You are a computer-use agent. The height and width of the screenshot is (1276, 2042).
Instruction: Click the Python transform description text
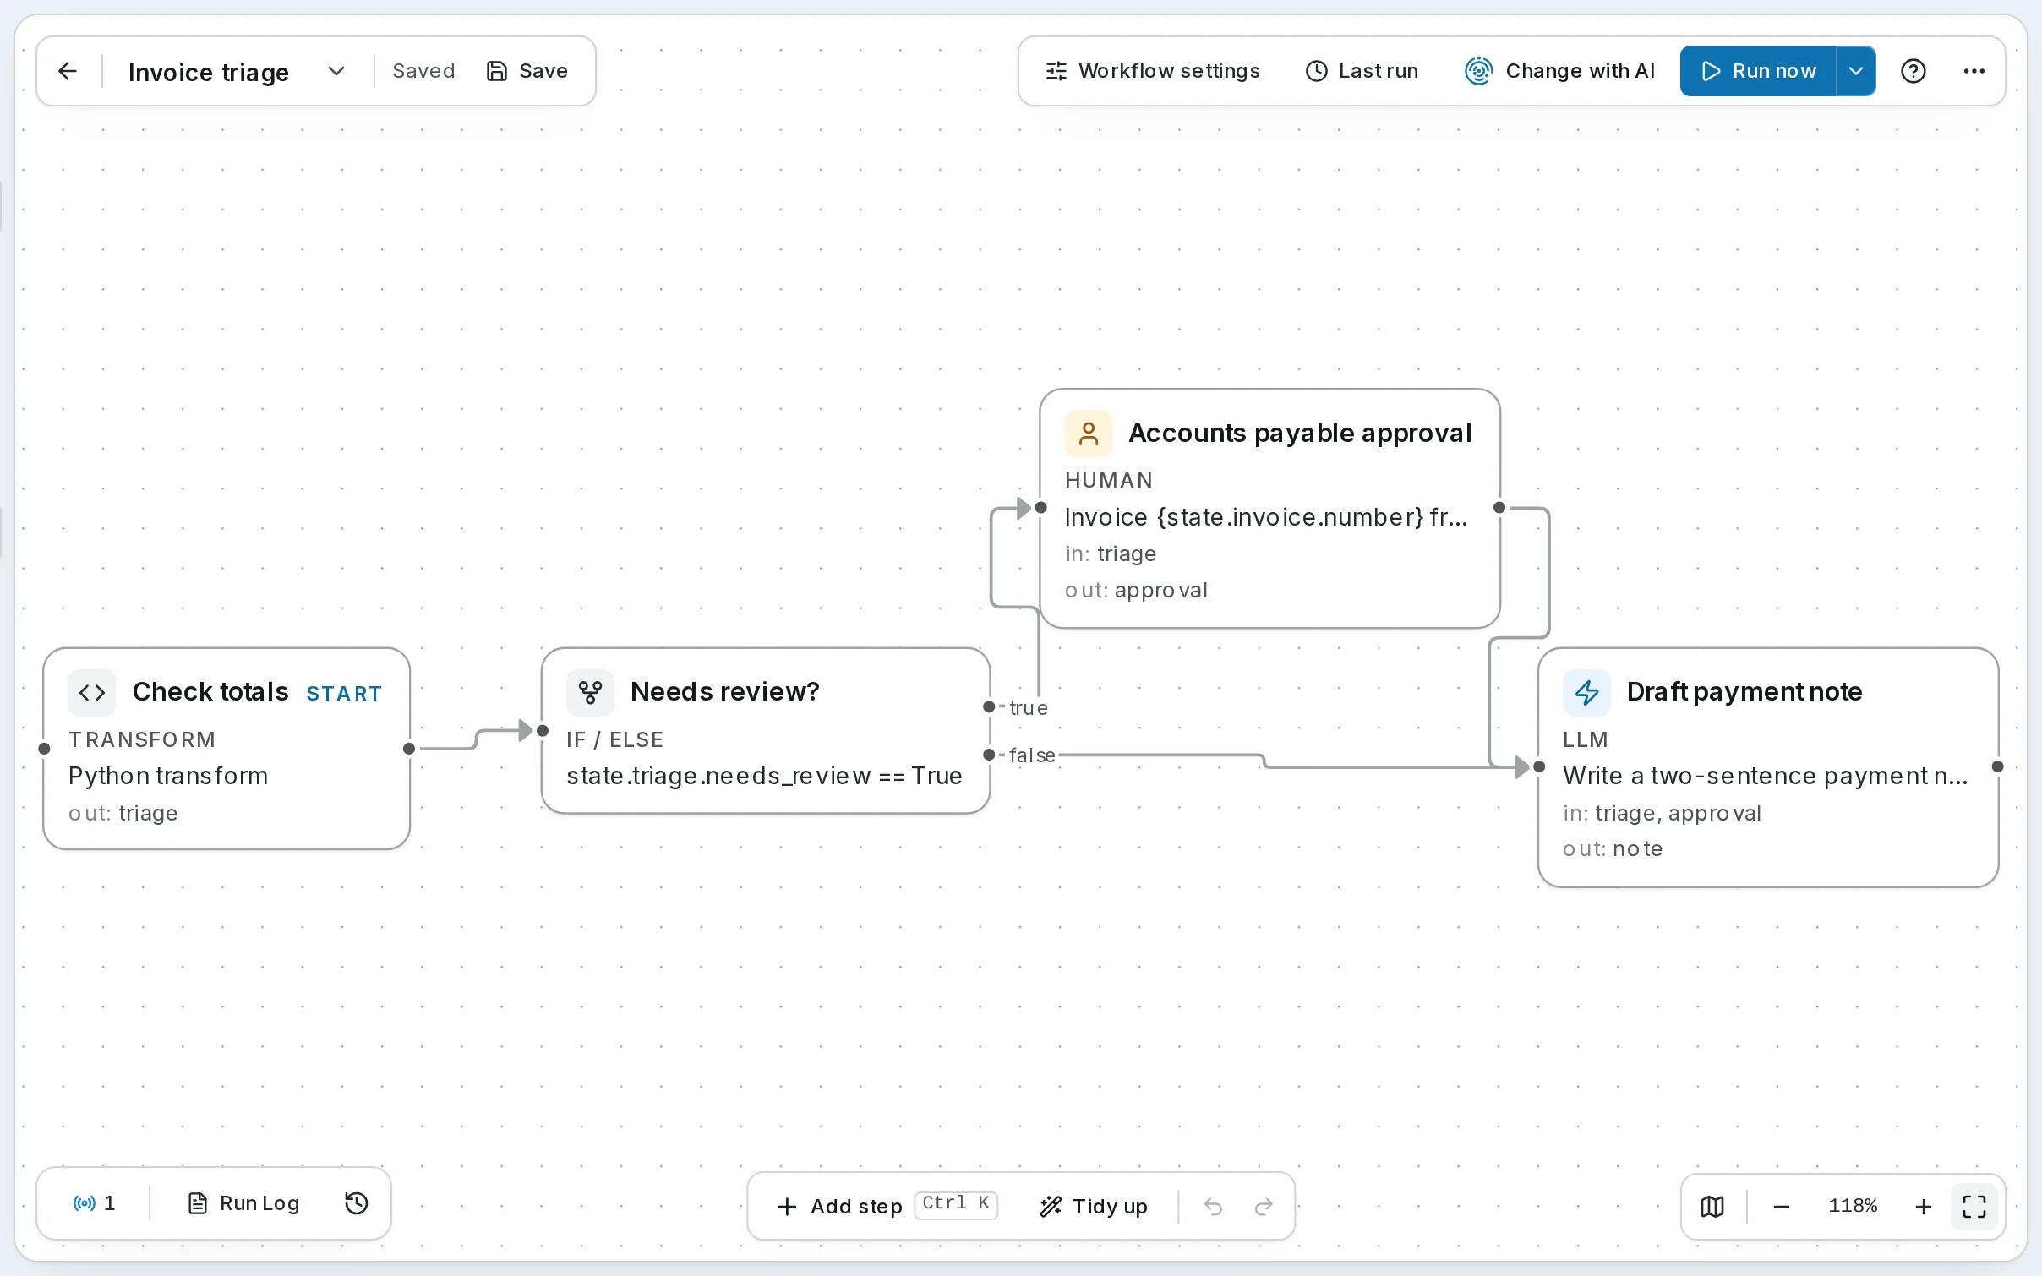[x=168, y=776]
